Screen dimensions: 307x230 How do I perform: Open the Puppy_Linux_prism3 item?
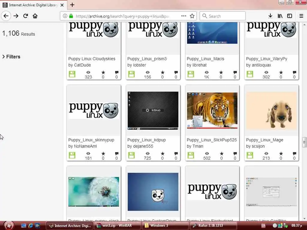pyautogui.click(x=147, y=59)
